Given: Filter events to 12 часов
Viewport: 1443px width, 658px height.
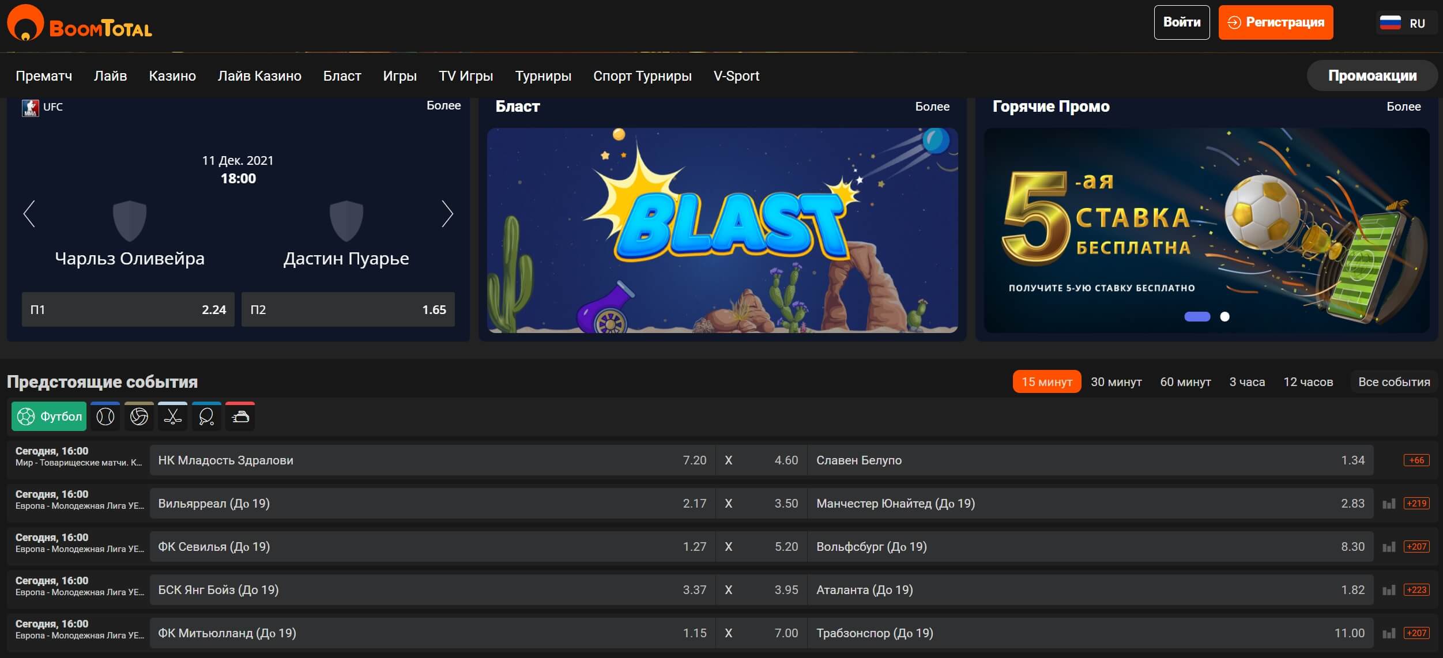Looking at the screenshot, I should (1308, 381).
